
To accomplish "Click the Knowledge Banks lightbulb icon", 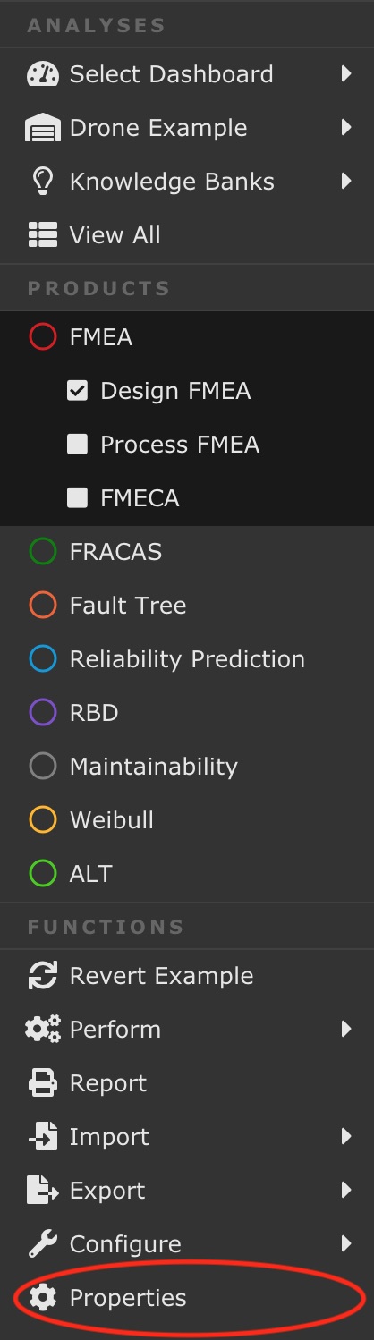I will click(x=42, y=182).
